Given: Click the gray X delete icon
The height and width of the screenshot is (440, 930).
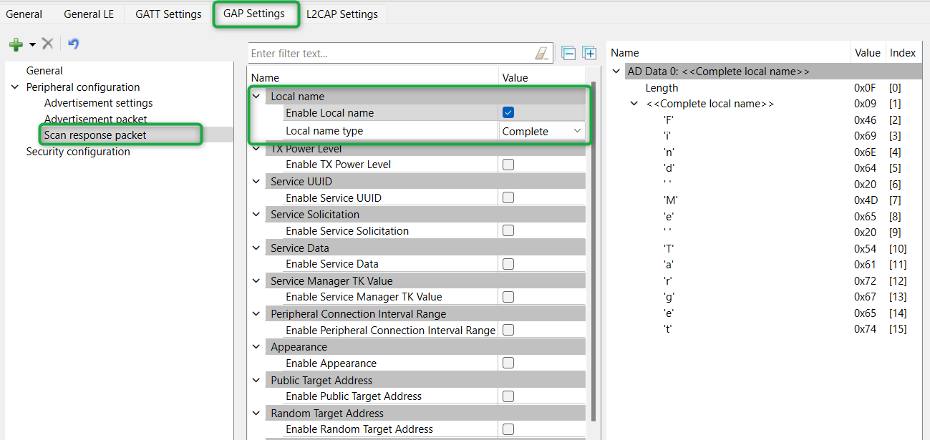Looking at the screenshot, I should click(48, 44).
